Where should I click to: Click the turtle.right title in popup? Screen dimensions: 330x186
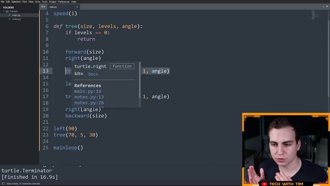coord(90,67)
